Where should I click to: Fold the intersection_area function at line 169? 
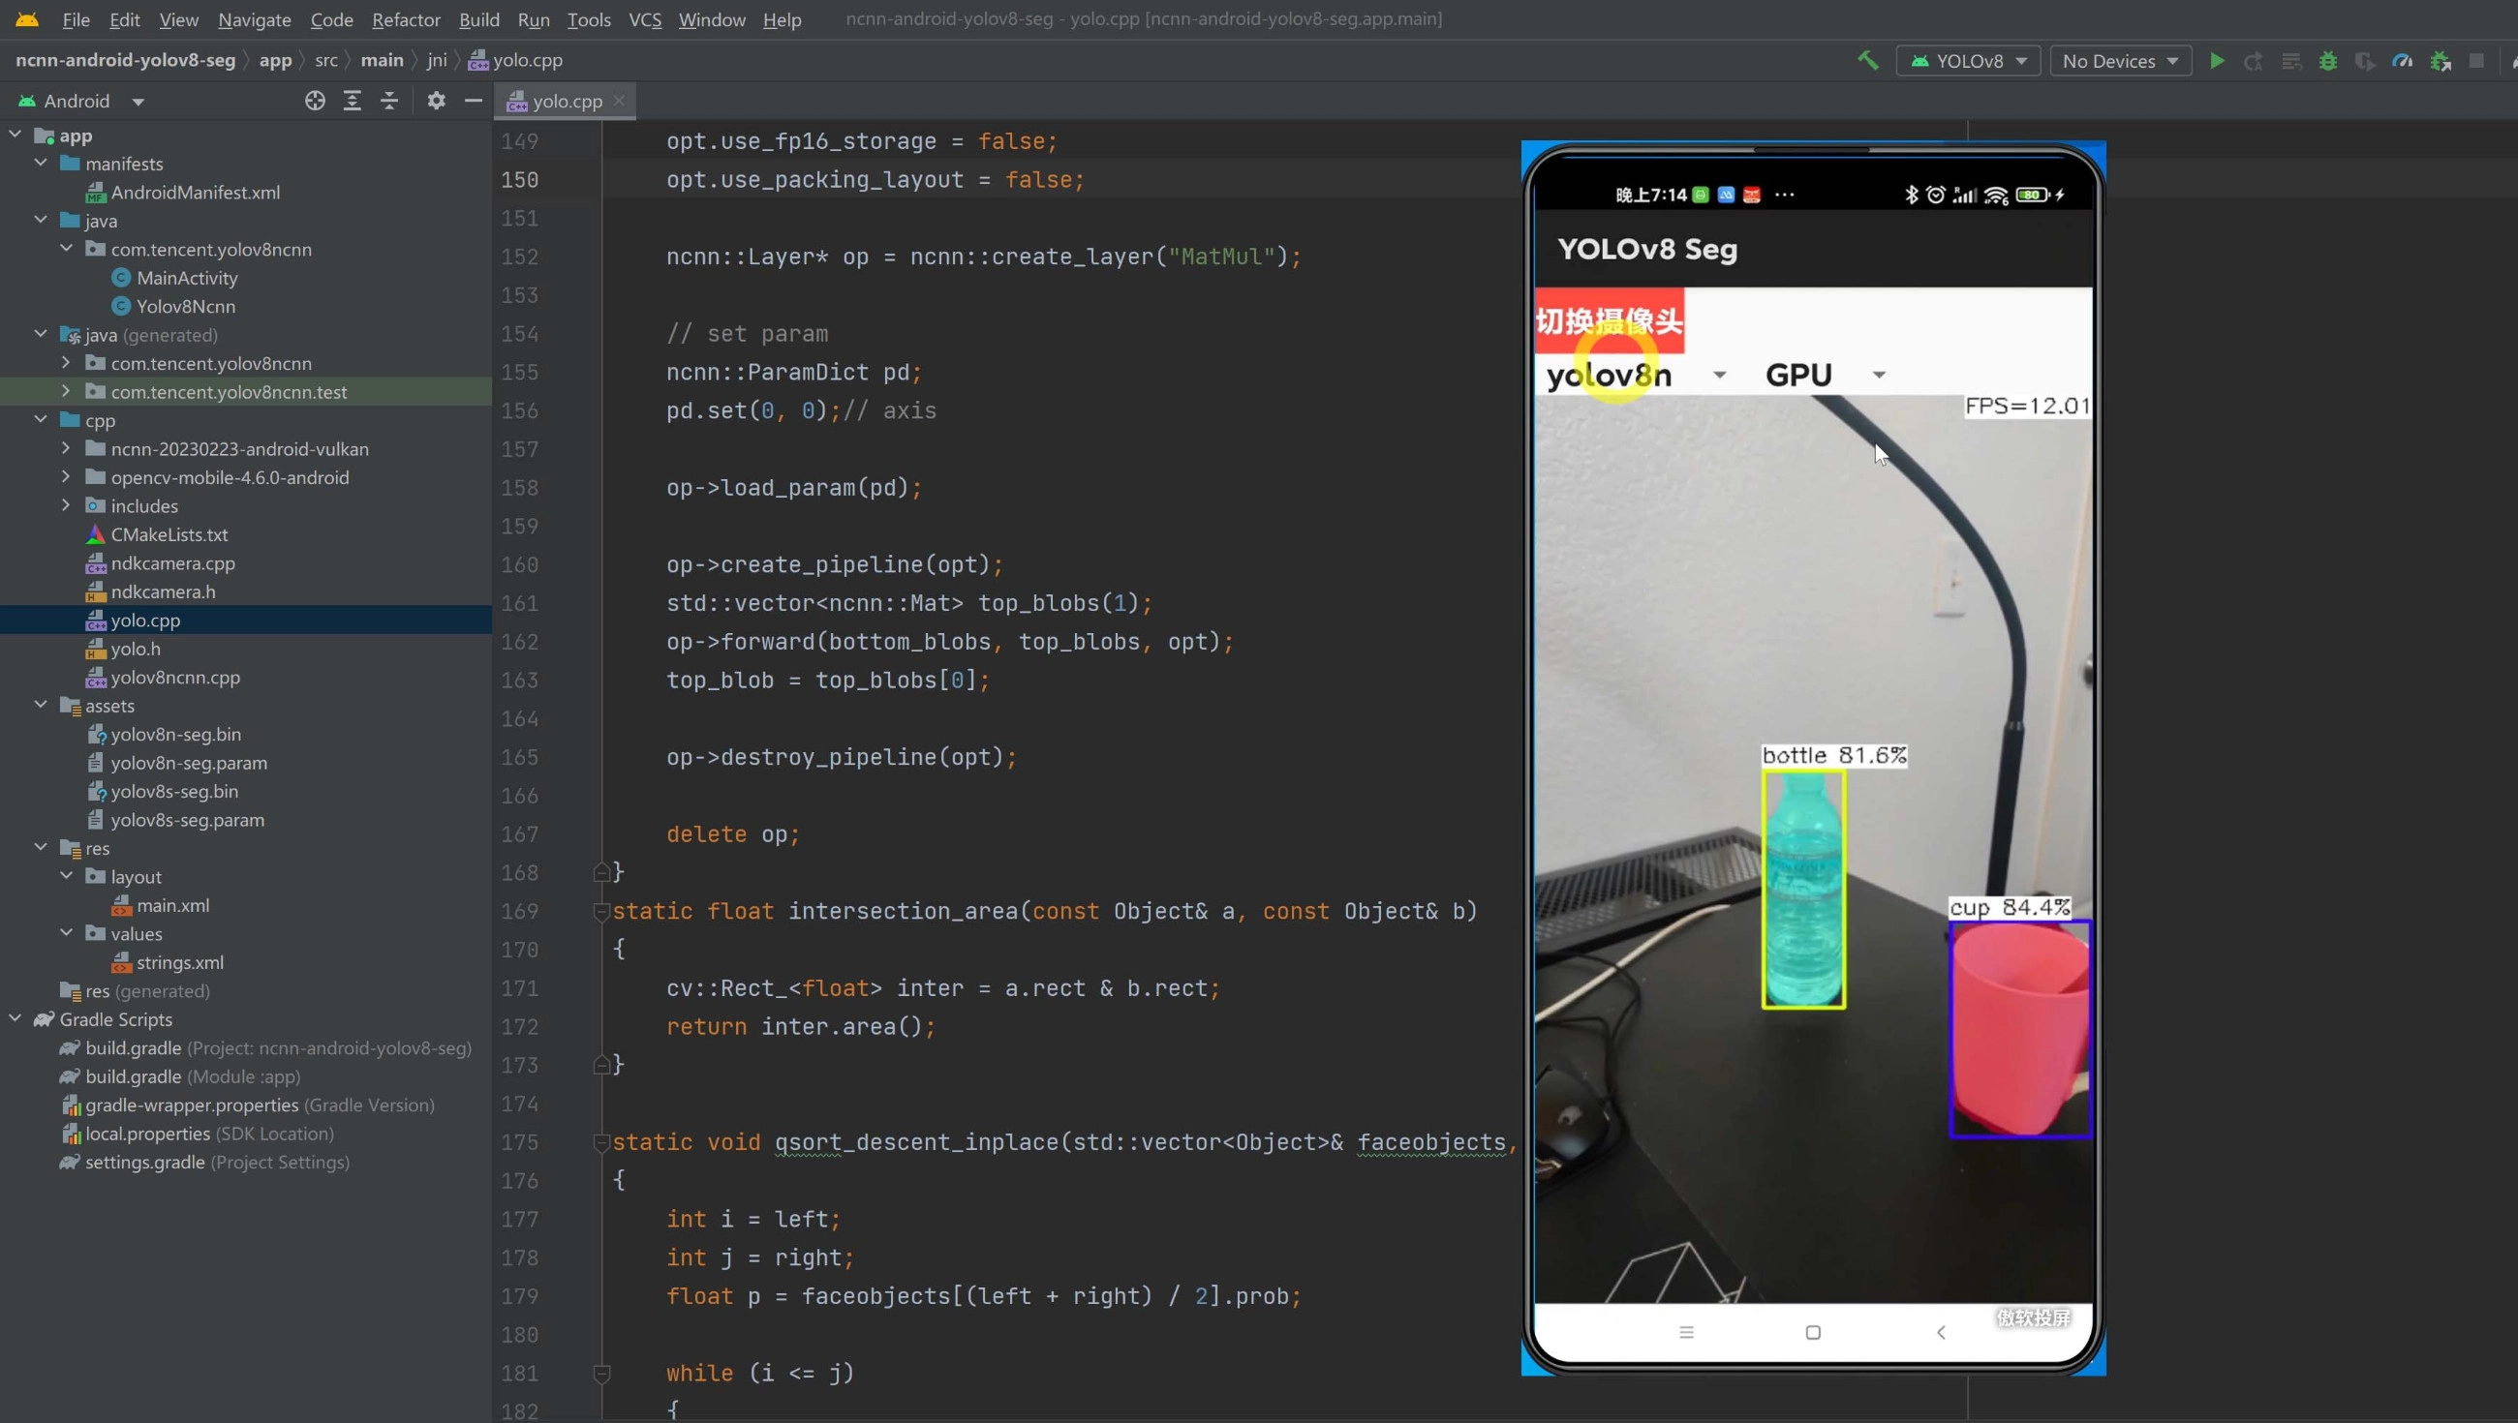click(x=602, y=911)
